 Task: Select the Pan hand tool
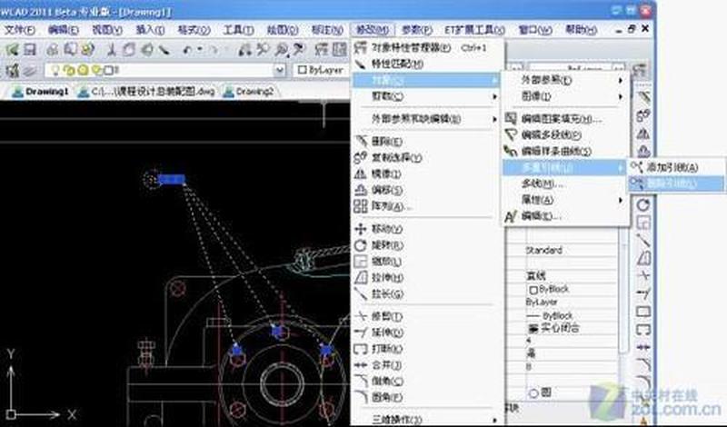(x=244, y=49)
